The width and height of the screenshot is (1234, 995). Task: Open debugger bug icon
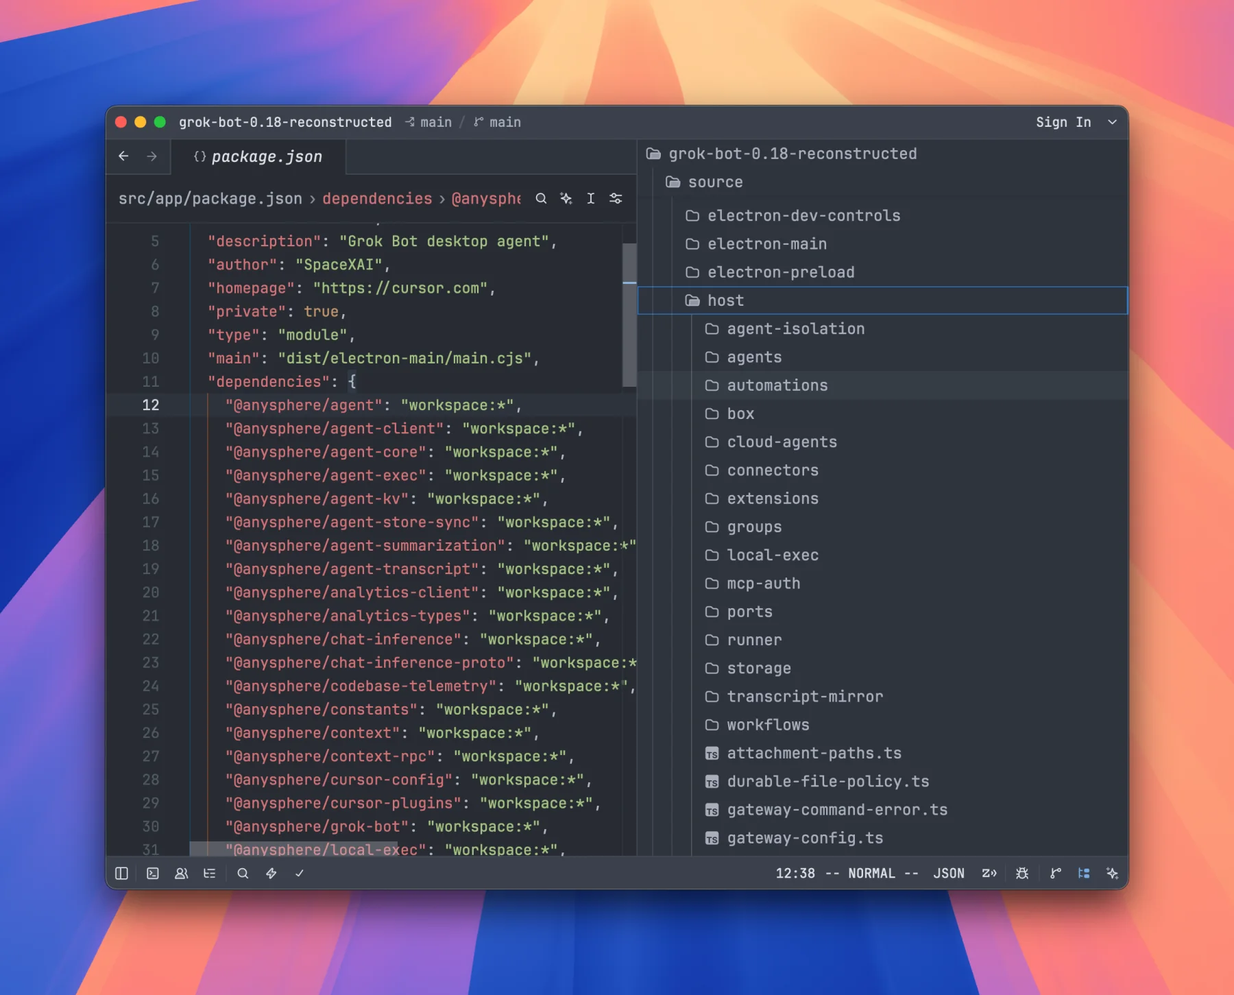1022,873
